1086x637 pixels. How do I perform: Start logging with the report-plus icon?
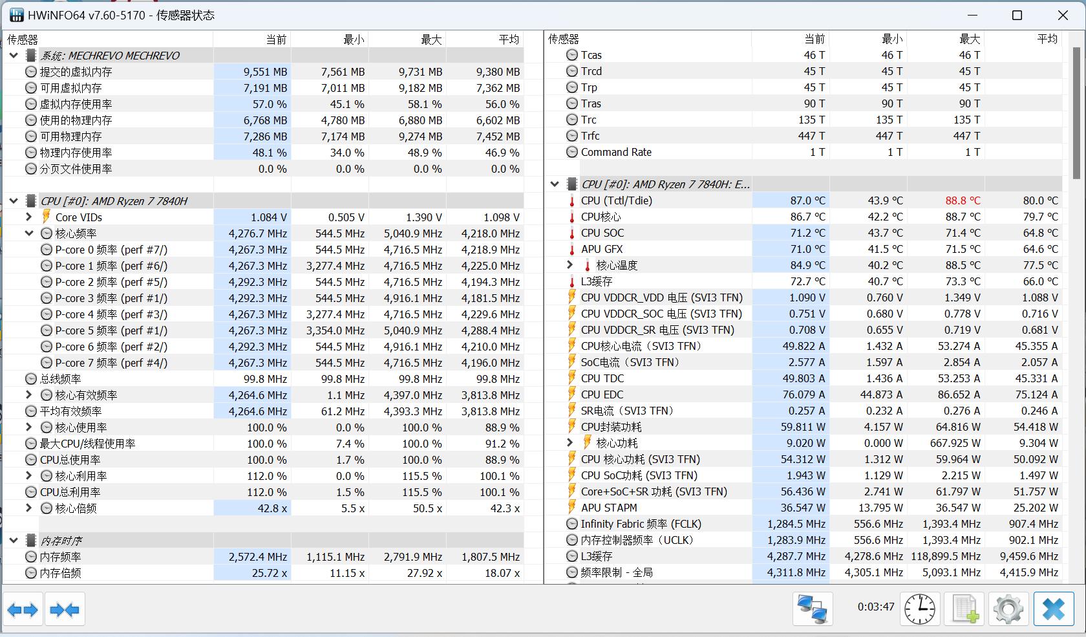(x=964, y=609)
